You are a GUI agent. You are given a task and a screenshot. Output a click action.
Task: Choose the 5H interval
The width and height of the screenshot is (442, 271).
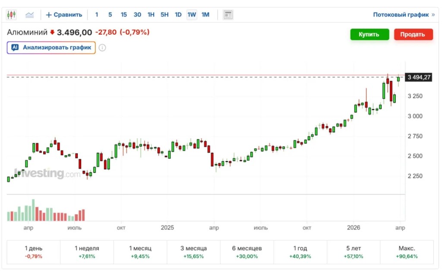pos(164,15)
